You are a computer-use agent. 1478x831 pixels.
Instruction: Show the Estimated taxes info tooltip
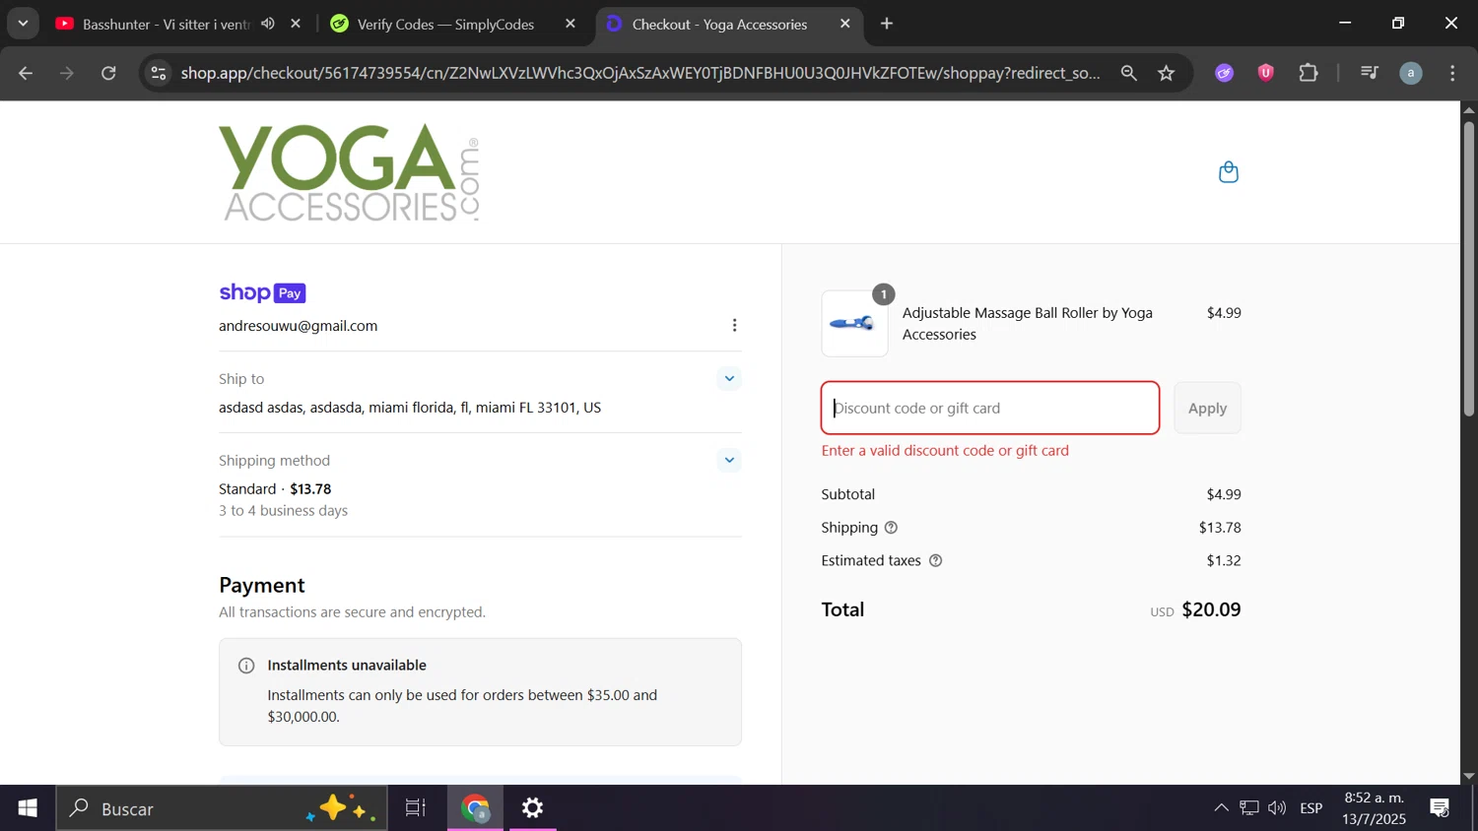pyautogui.click(x=935, y=561)
